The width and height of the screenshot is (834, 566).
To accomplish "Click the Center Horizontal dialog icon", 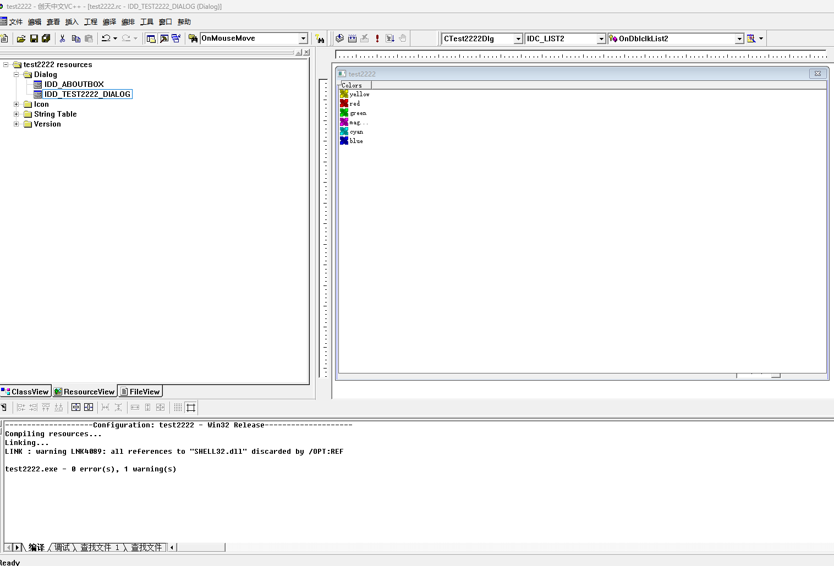I will tap(89, 408).
